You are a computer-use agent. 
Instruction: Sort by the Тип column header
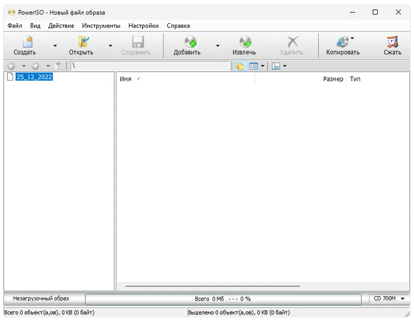point(378,79)
